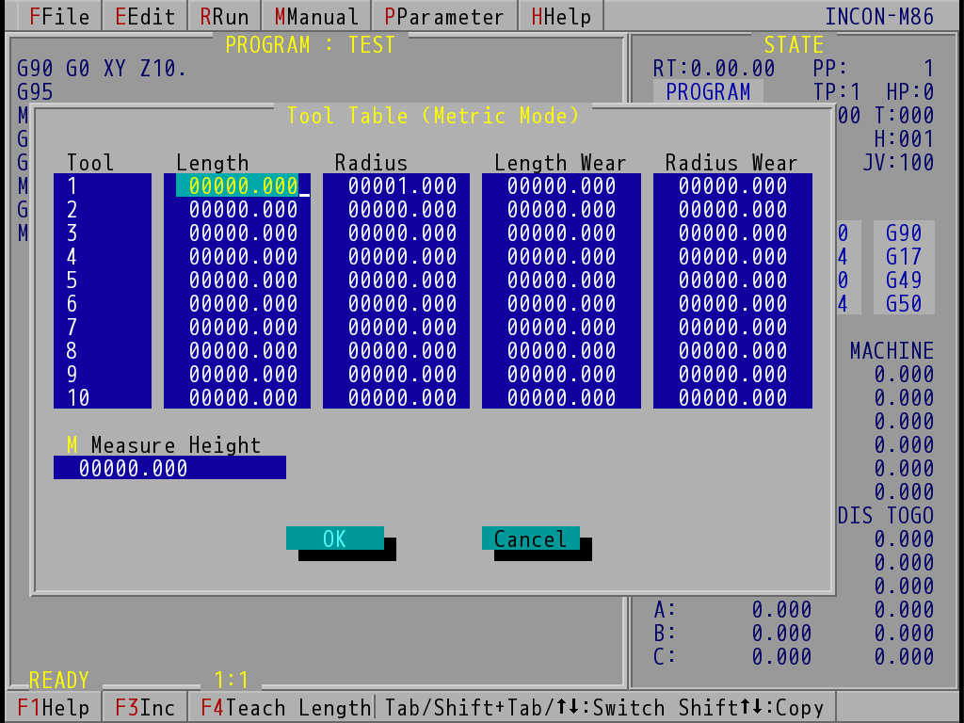Screen dimensions: 964x723
Task: Confirm the tool table with OK
Action: (335, 538)
